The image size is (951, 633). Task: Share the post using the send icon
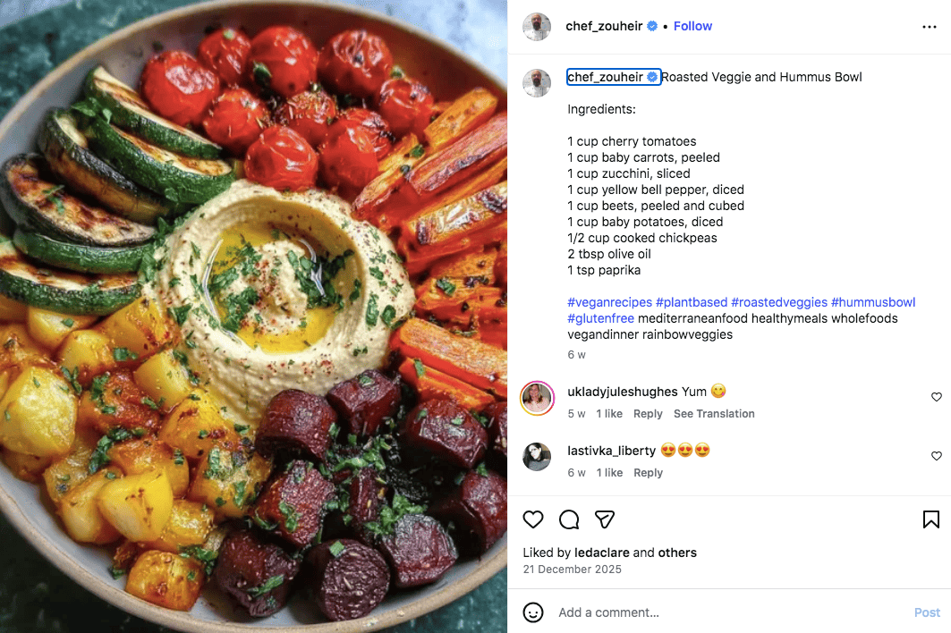[x=605, y=519]
